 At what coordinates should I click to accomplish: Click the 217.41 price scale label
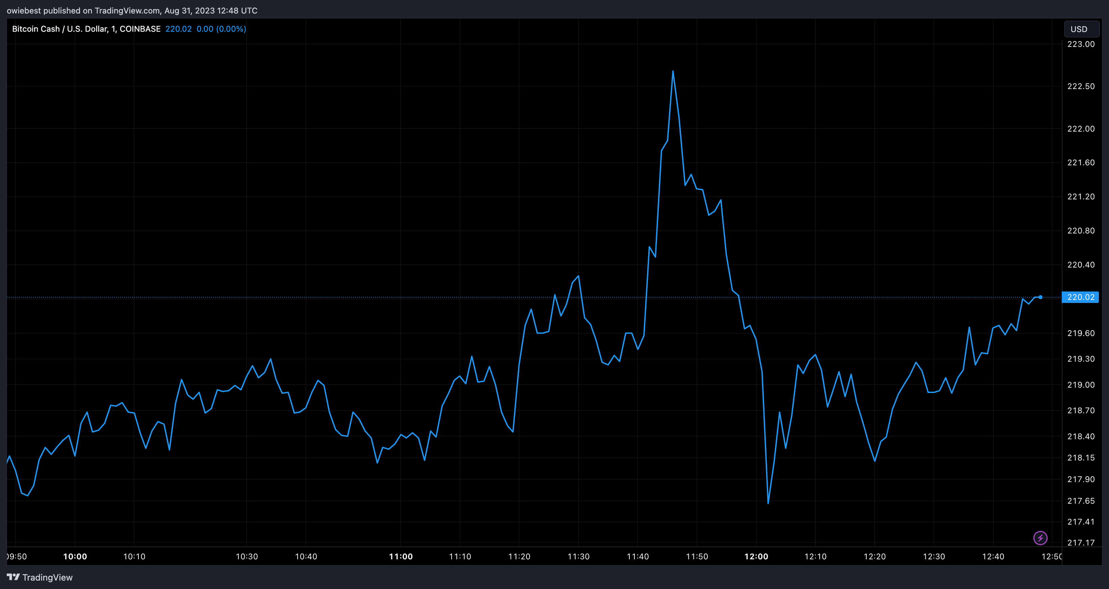click(1081, 522)
